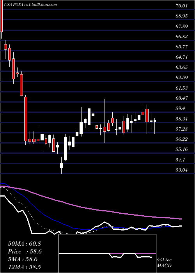
Task: Click the 56.22 price axis label
Action: click(x=182, y=139)
